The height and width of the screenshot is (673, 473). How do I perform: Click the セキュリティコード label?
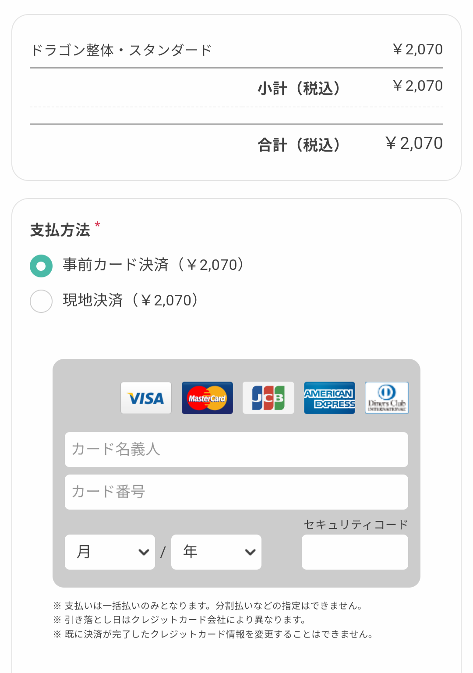(x=356, y=524)
